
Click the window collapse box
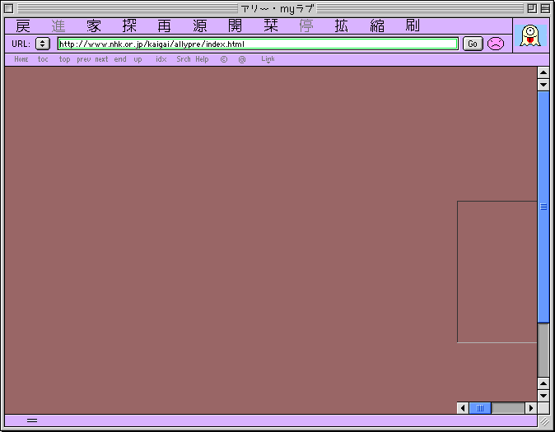[x=545, y=8]
